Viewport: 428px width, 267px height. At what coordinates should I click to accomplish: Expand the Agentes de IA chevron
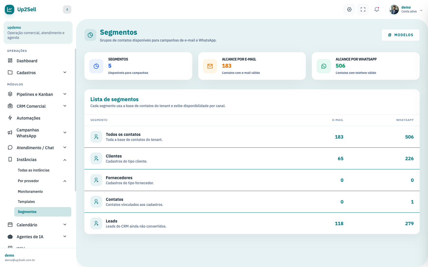pyautogui.click(x=65, y=236)
